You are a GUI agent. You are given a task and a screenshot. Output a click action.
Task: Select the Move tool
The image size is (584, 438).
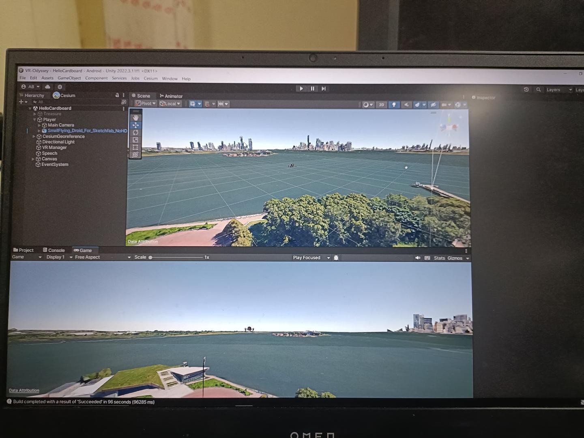(x=135, y=125)
